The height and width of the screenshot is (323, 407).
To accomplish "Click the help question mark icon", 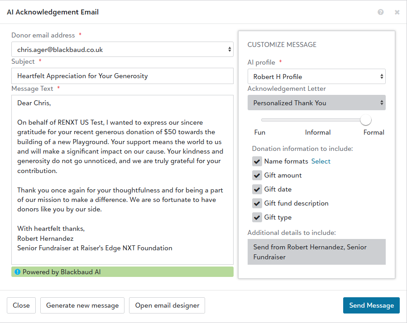I will pyautogui.click(x=380, y=12).
